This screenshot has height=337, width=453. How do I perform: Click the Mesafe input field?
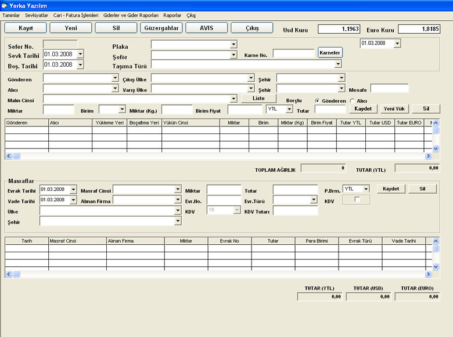point(390,88)
